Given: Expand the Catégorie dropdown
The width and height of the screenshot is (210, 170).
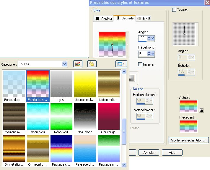Looking at the screenshot, I should coord(64,64).
